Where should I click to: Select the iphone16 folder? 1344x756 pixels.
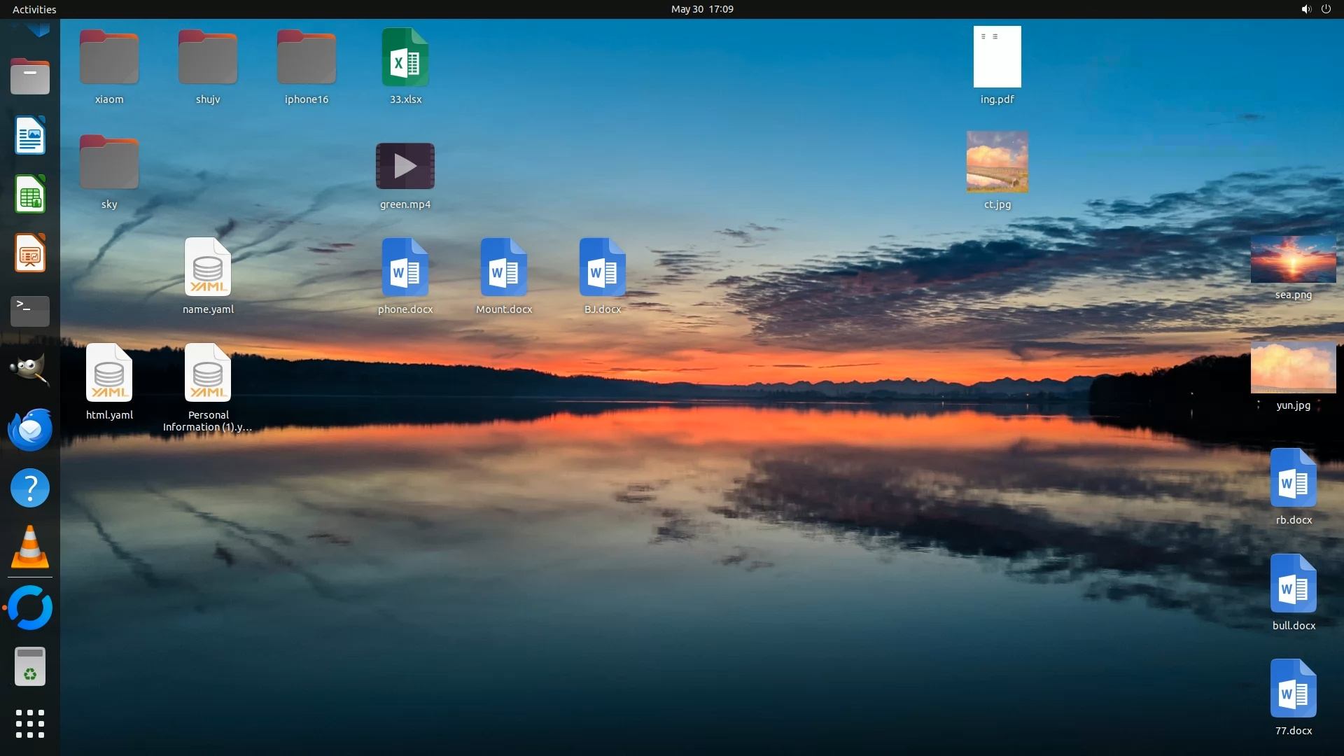pos(306,59)
